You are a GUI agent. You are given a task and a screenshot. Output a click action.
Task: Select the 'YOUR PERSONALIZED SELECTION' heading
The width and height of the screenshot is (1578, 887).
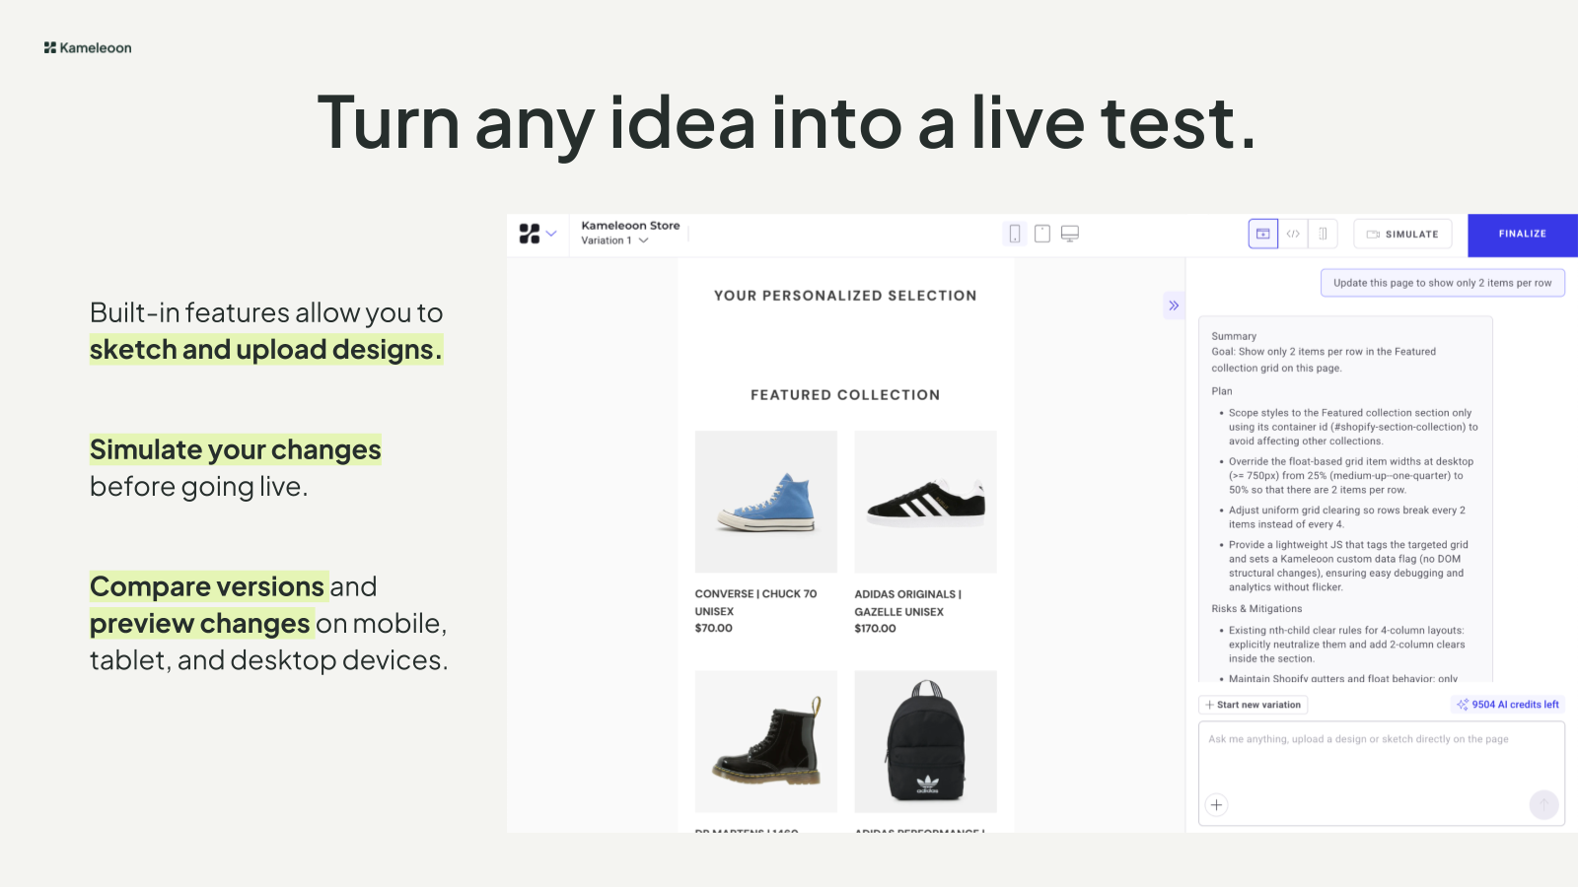[x=845, y=296]
